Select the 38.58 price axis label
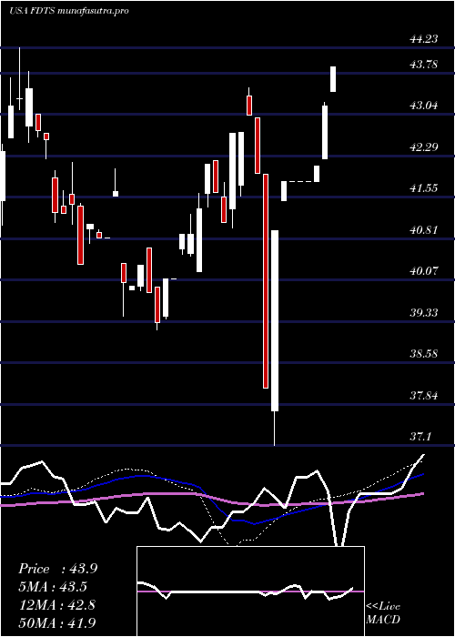This screenshot has height=637, width=455. tap(424, 354)
